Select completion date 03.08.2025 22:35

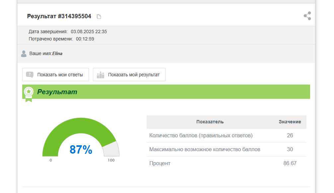click(x=89, y=32)
